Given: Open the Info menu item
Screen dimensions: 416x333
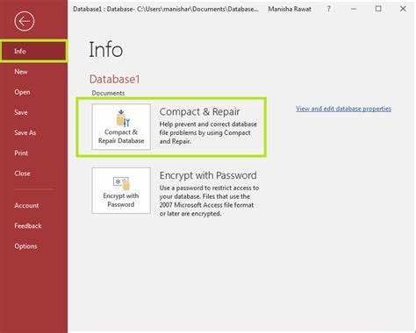Looking at the screenshot, I should [x=33, y=51].
